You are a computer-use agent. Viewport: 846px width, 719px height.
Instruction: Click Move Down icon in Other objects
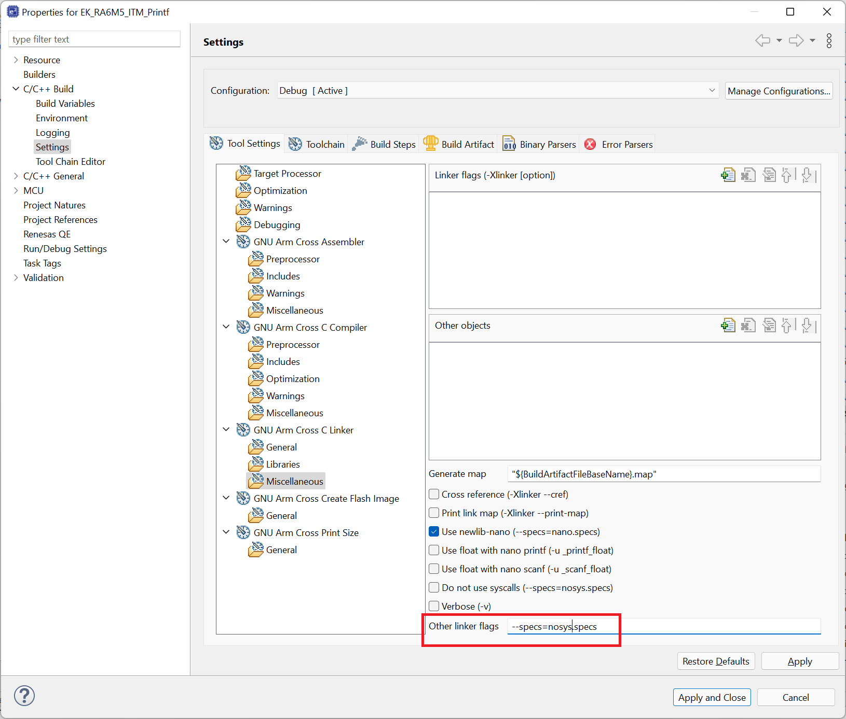808,326
